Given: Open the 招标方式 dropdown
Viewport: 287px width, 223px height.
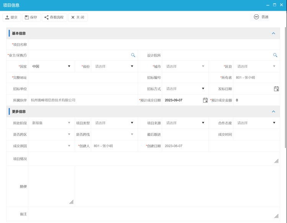Looking at the screenshot, I should pos(185,89).
